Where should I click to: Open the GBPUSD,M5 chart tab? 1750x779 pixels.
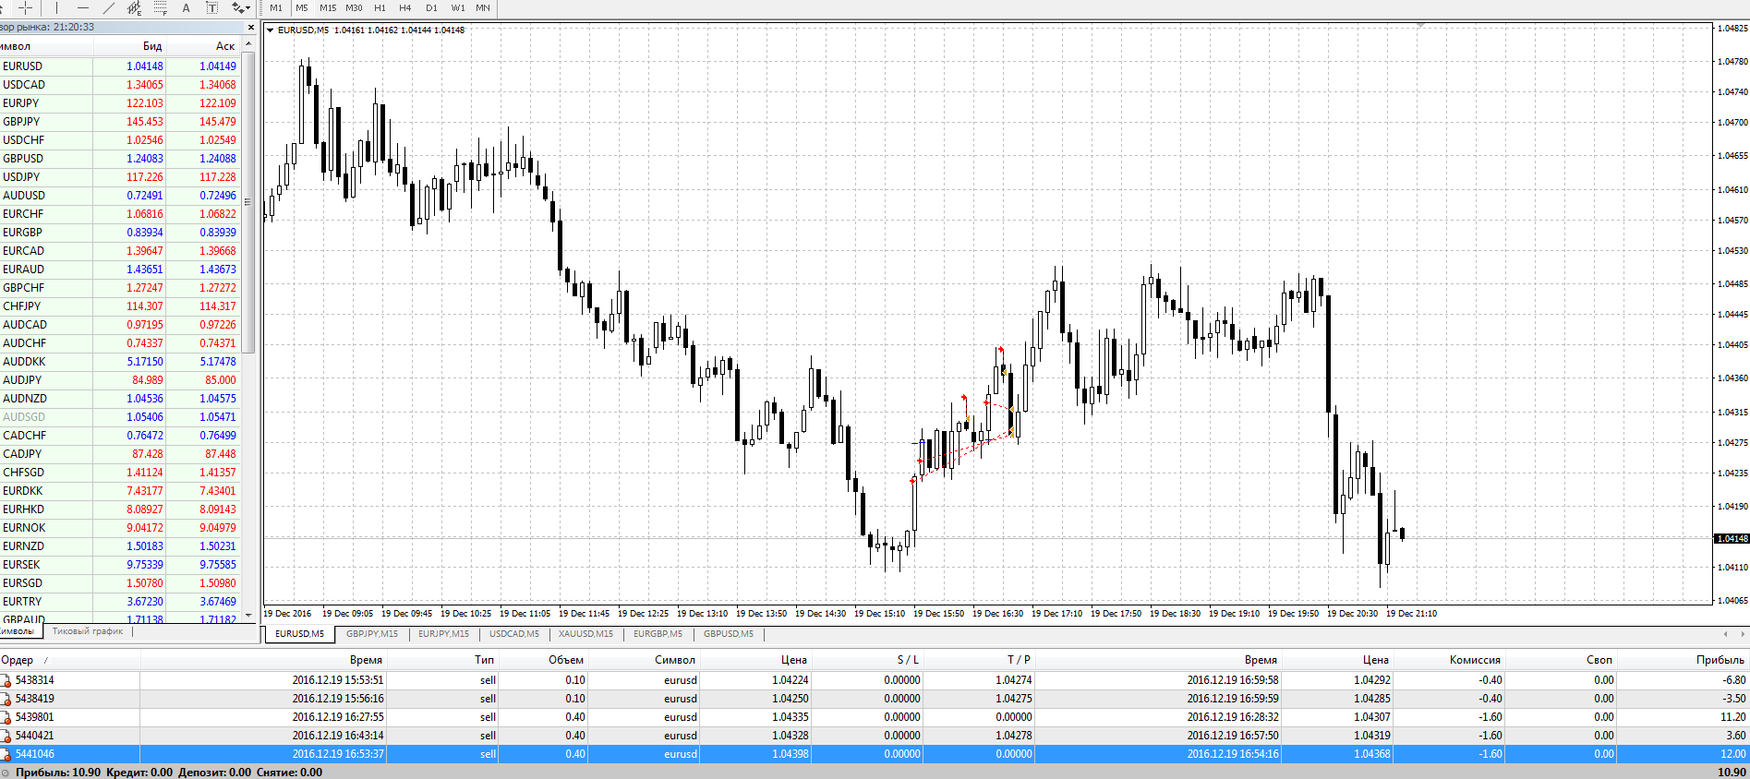729,634
